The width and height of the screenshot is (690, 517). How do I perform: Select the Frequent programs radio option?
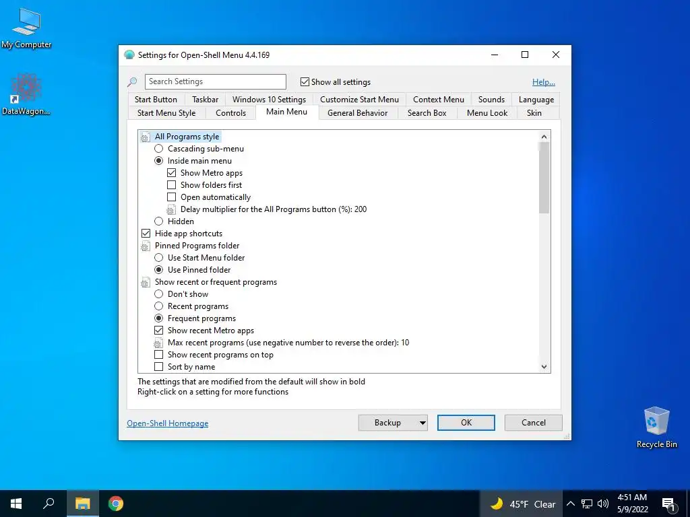(x=159, y=318)
